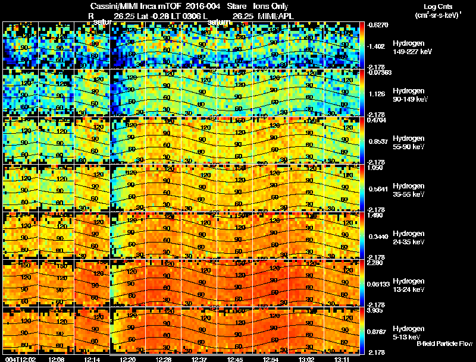This screenshot has height=362, width=476.
Task: Click the 'Log Cnts' legend heading
Action: coord(438,7)
